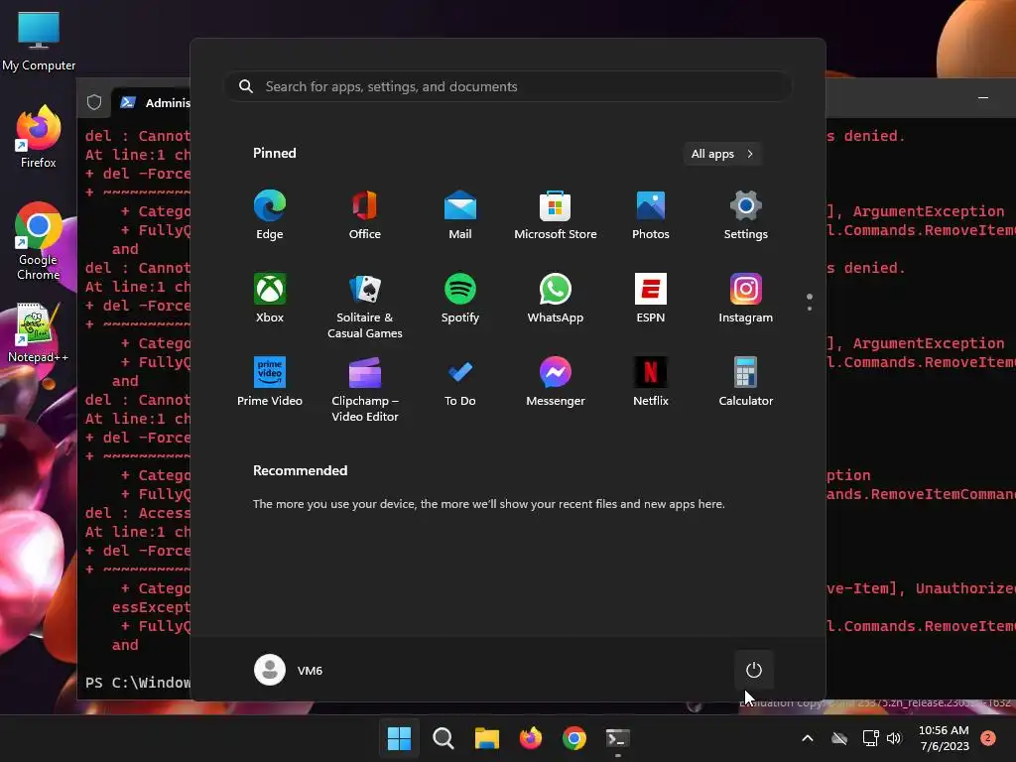This screenshot has height=762, width=1016.
Task: Click the All apps button
Action: 722,154
